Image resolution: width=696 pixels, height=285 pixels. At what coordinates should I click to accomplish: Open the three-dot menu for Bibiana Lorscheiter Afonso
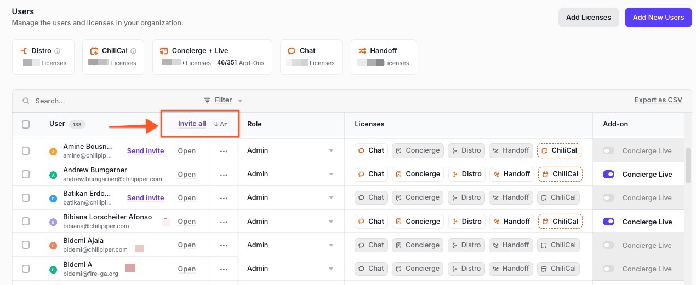click(224, 222)
